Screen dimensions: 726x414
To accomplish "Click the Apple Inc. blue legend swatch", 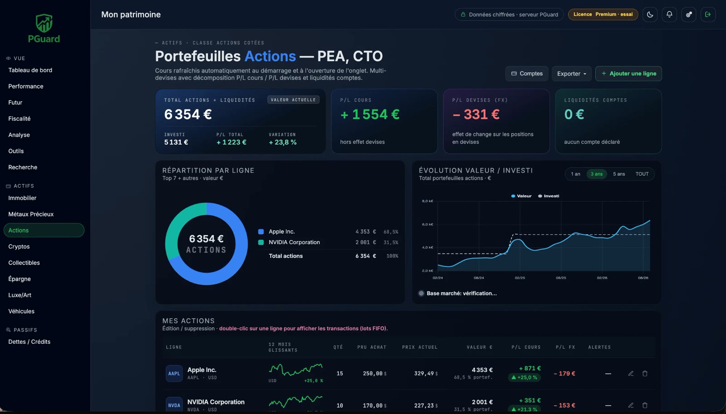I will (261, 231).
